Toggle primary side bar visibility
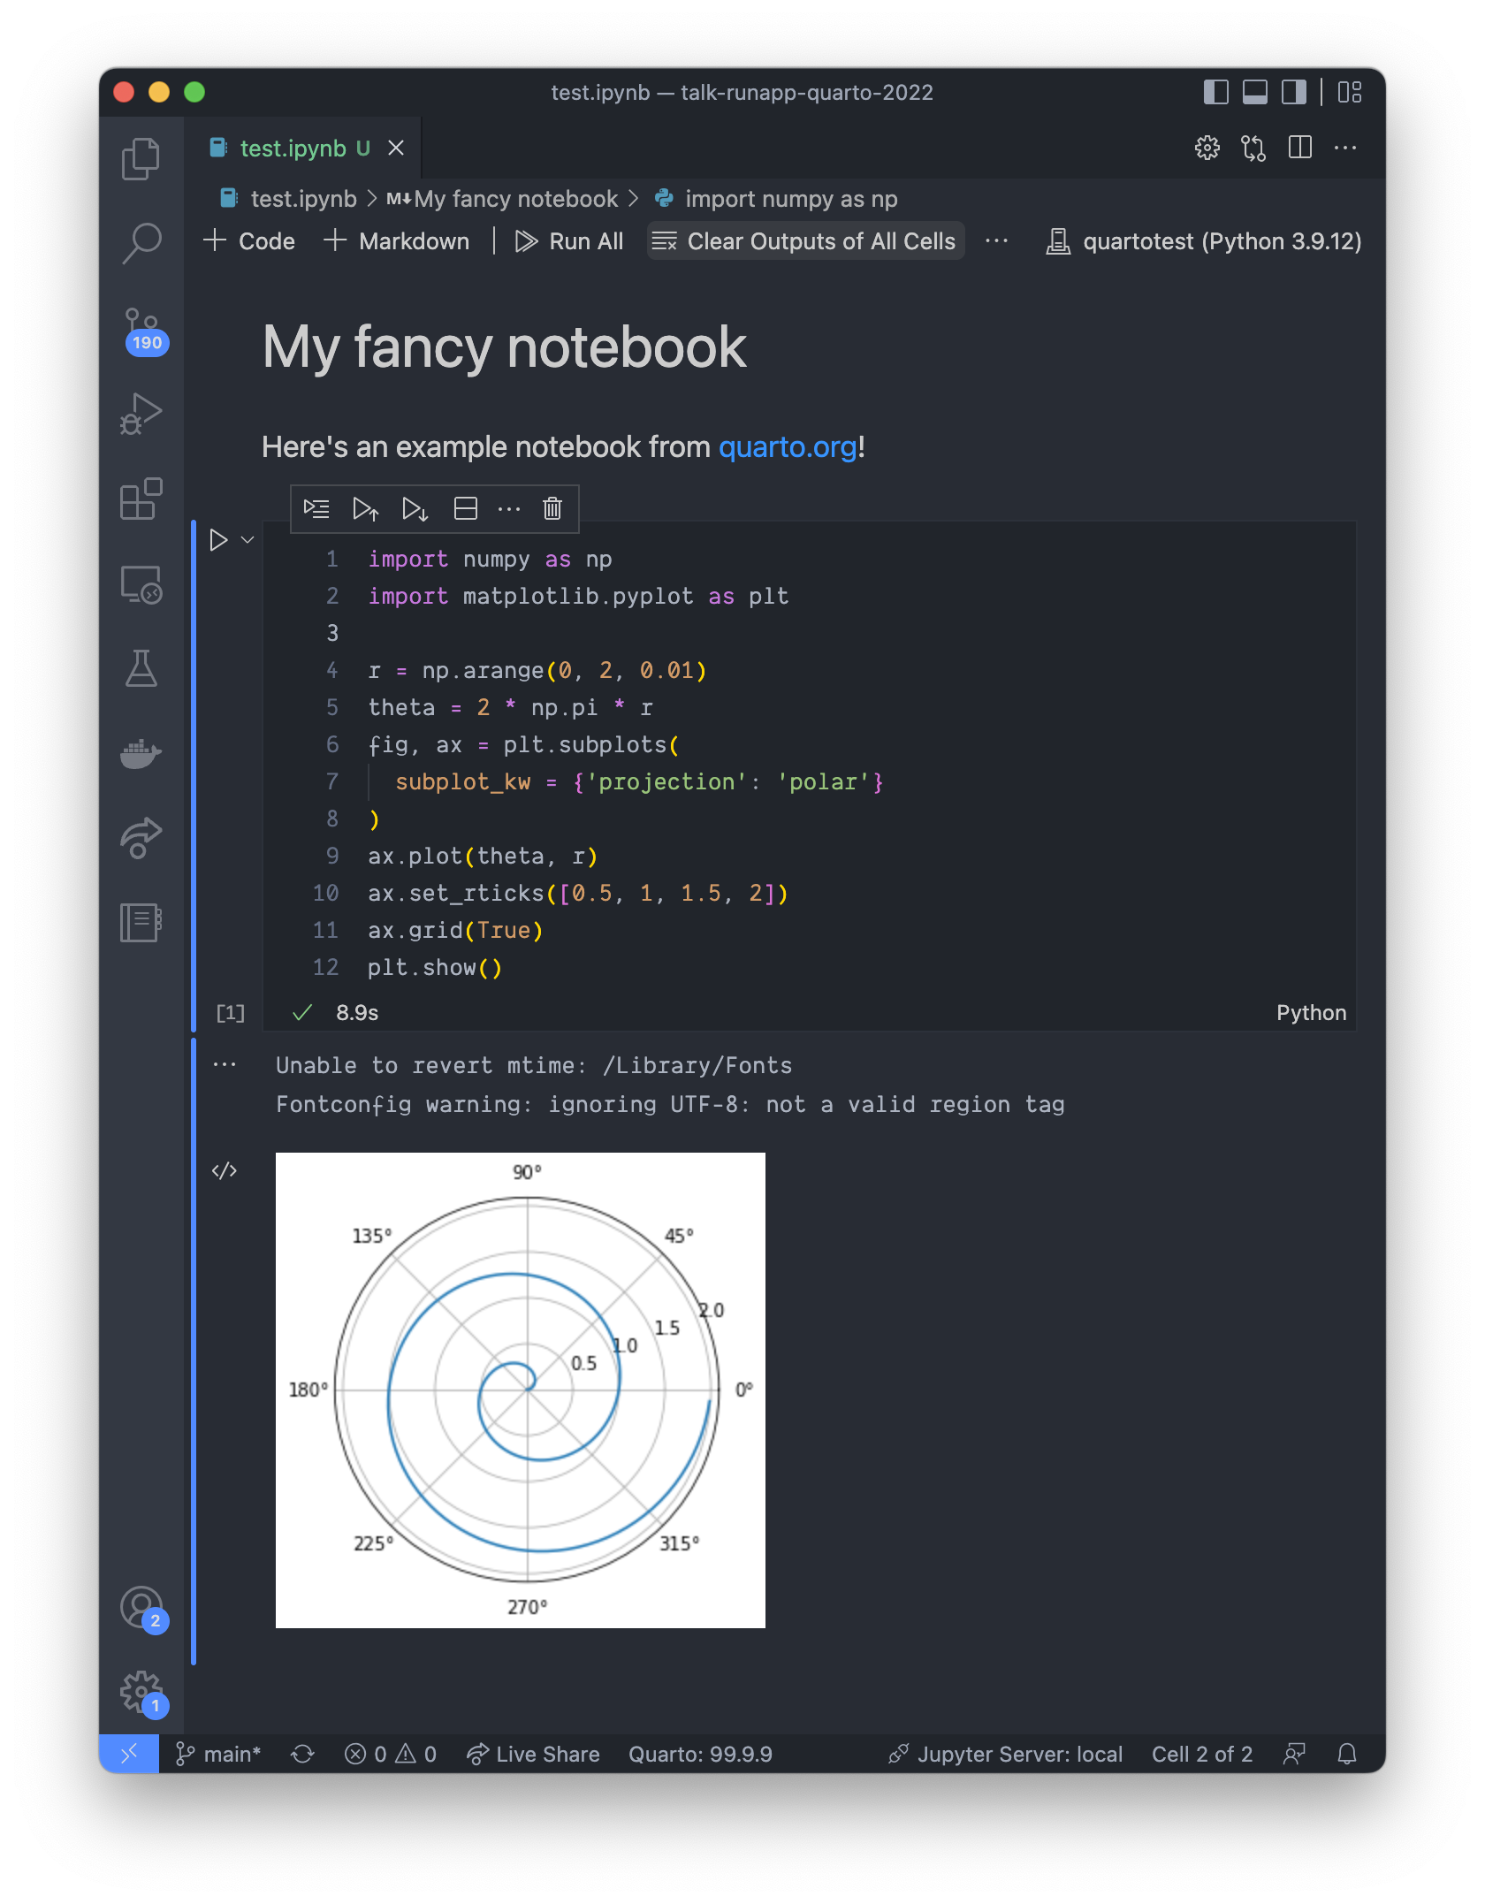The image size is (1485, 1904). click(1216, 91)
